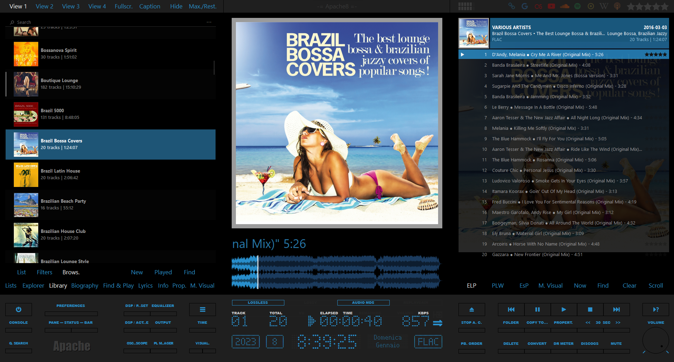Image resolution: width=674 pixels, height=362 pixels.
Task: Click the search magnifier icon
Action: (12, 22)
